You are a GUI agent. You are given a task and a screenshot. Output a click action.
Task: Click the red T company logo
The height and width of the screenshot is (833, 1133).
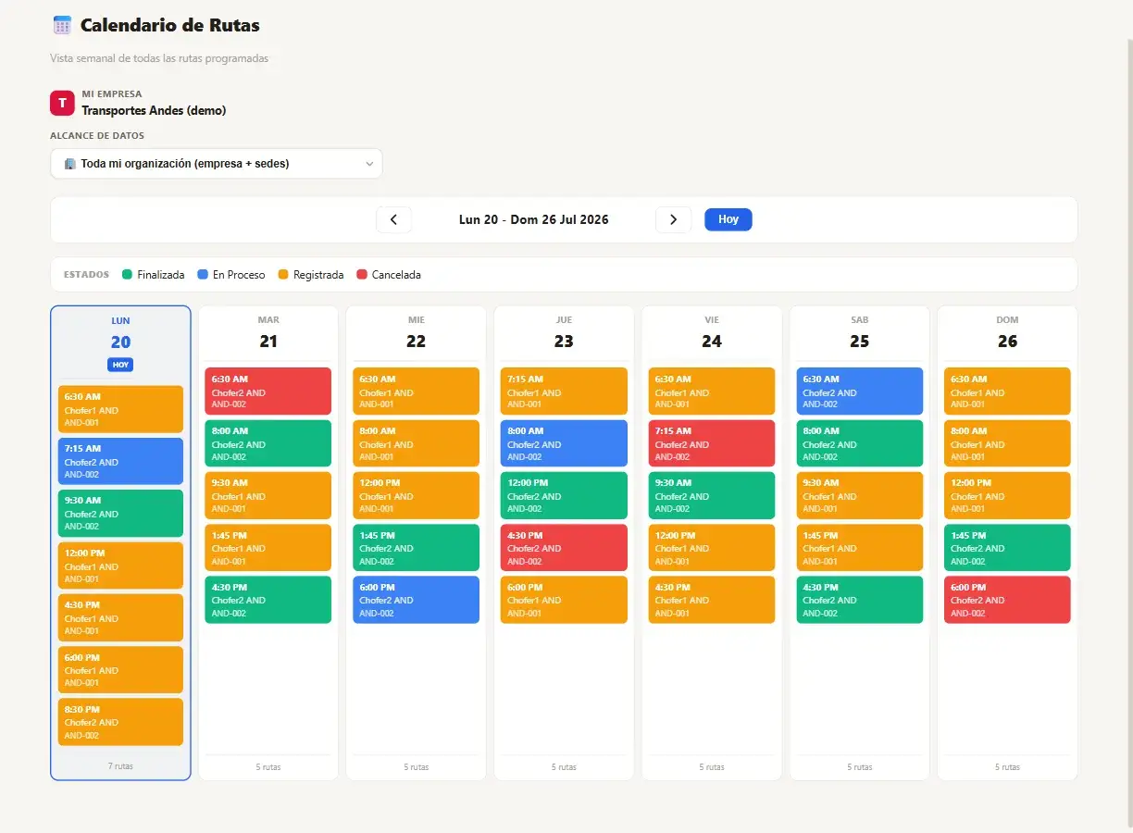pyautogui.click(x=62, y=103)
